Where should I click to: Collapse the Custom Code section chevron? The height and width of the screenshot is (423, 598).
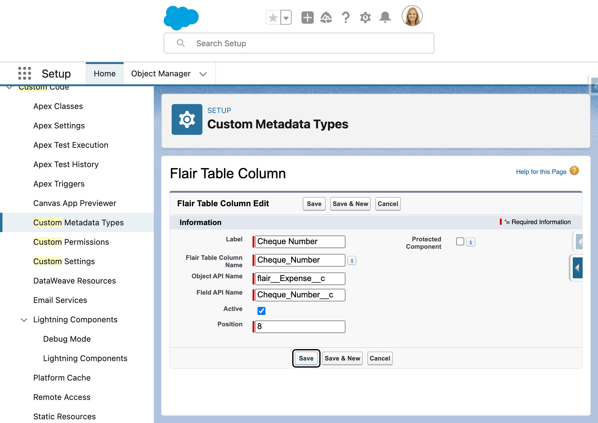point(9,87)
